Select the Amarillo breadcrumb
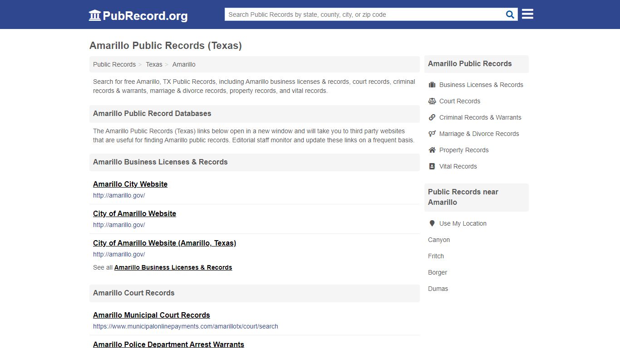This screenshot has height=348, width=620. [x=184, y=64]
